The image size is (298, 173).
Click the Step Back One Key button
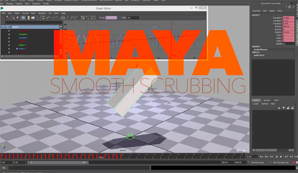[x=271, y=156]
